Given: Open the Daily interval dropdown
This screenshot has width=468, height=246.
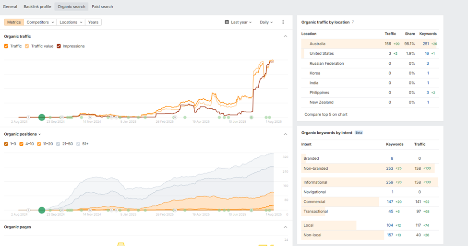Looking at the screenshot, I should click(x=266, y=22).
